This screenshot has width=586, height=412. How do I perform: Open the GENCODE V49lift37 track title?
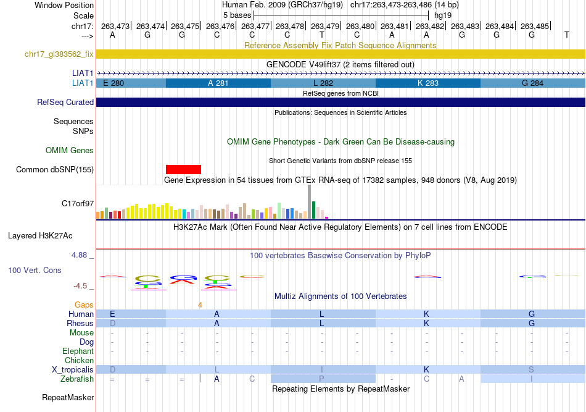click(340, 64)
